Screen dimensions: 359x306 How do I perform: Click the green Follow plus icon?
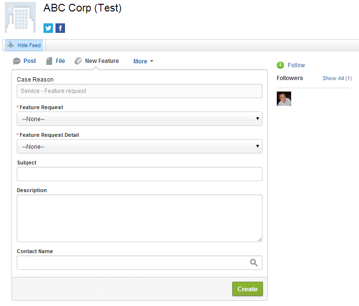coord(280,65)
